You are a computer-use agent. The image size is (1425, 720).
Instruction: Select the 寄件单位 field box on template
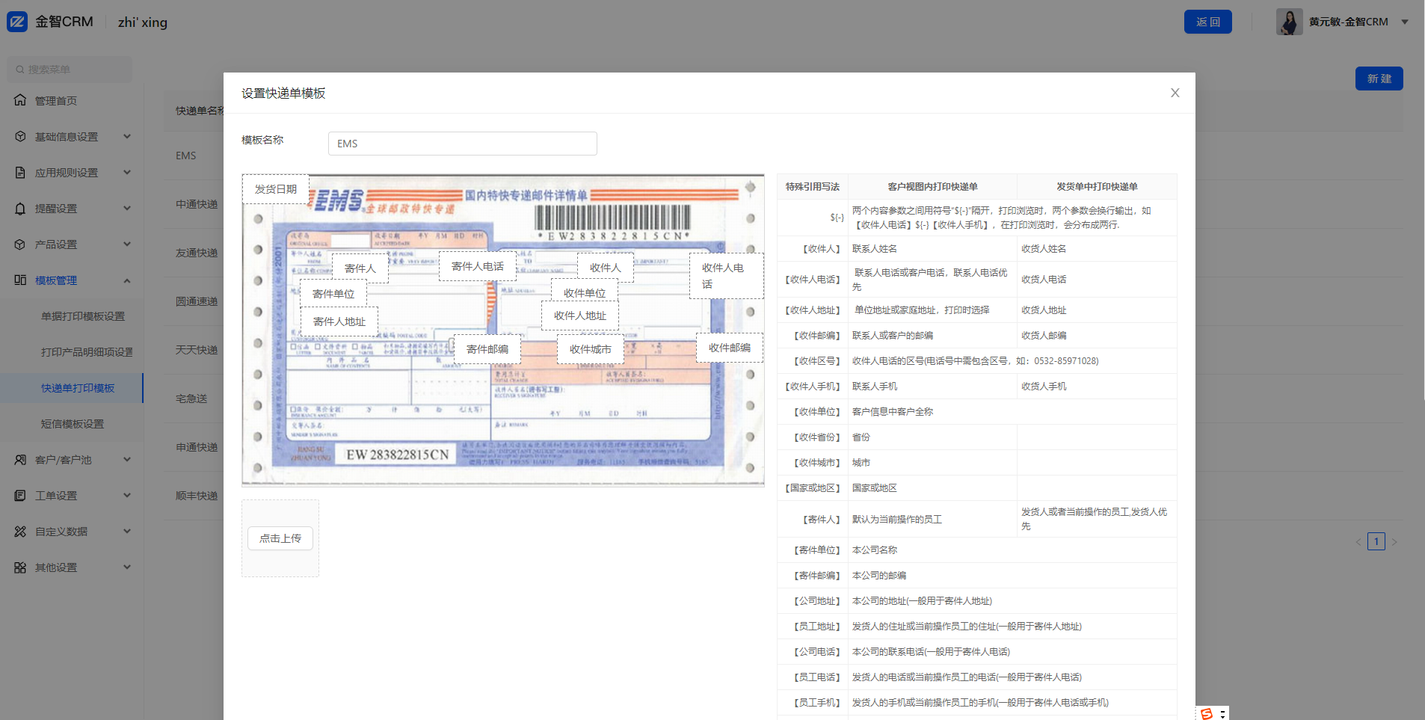tap(333, 294)
